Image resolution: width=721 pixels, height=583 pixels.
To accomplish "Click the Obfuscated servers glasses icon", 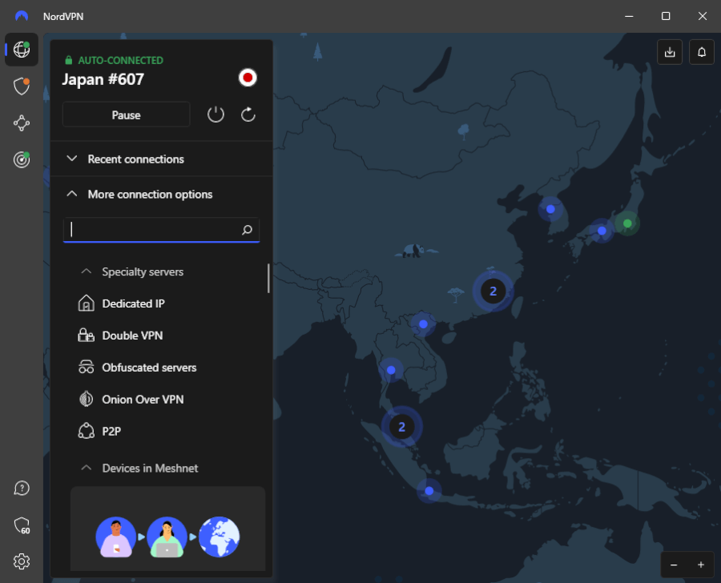I will point(86,367).
